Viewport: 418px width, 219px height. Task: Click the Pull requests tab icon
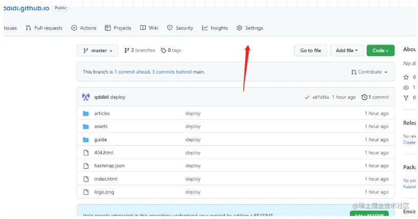pyautogui.click(x=28, y=28)
